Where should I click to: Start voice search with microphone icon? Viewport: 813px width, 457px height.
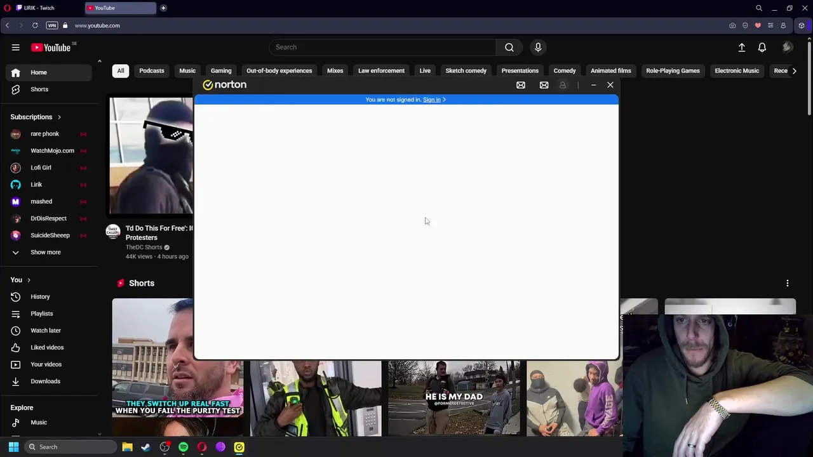538,47
